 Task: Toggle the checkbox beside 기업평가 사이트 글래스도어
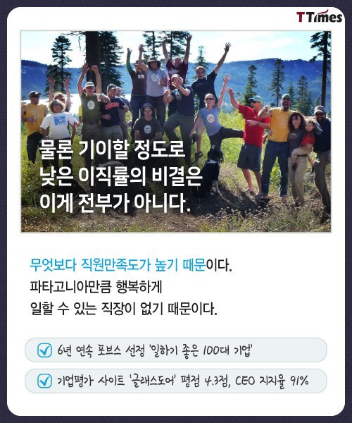pyautogui.click(x=44, y=381)
